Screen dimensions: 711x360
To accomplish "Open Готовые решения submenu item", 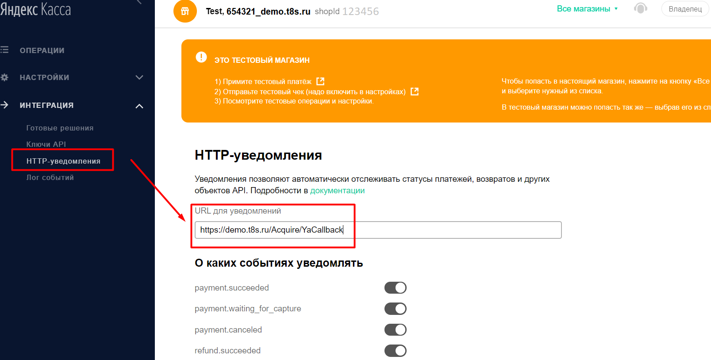I will [x=60, y=128].
